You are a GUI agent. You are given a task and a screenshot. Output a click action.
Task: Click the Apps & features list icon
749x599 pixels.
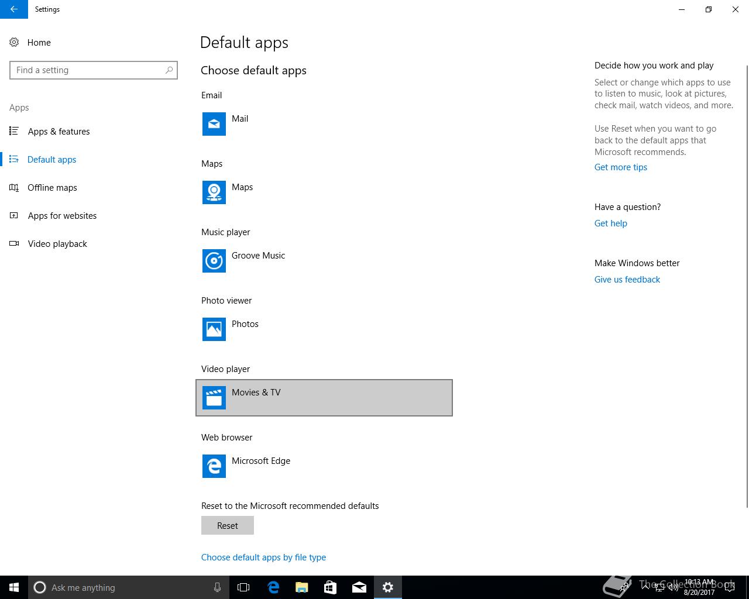tap(14, 131)
